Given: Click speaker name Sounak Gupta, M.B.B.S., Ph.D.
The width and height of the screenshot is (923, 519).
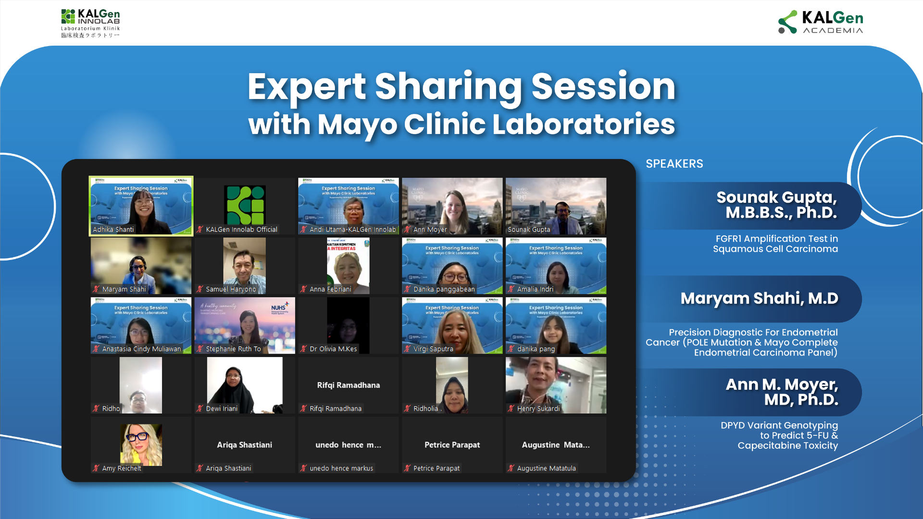Looking at the screenshot, I should click(x=777, y=205).
